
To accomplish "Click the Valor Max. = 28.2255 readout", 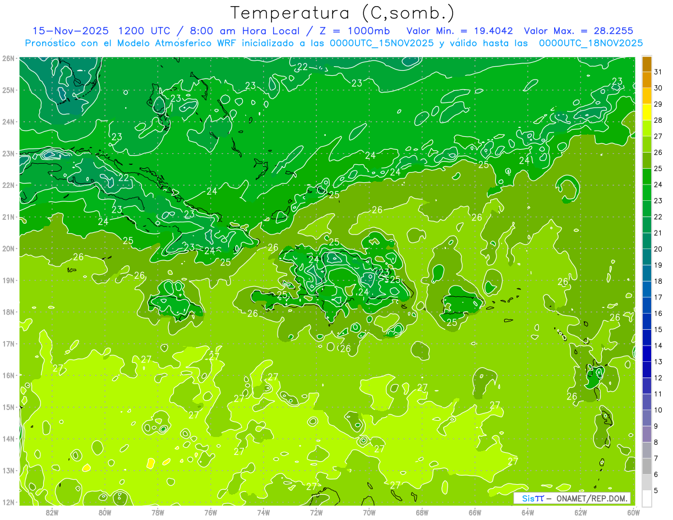I will [579, 31].
